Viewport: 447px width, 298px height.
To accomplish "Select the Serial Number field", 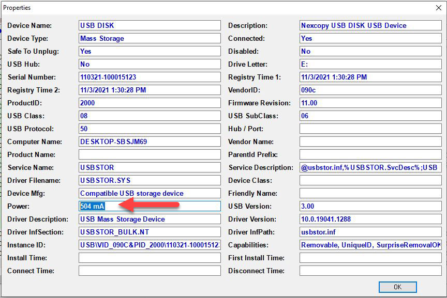I will [x=150, y=77].
